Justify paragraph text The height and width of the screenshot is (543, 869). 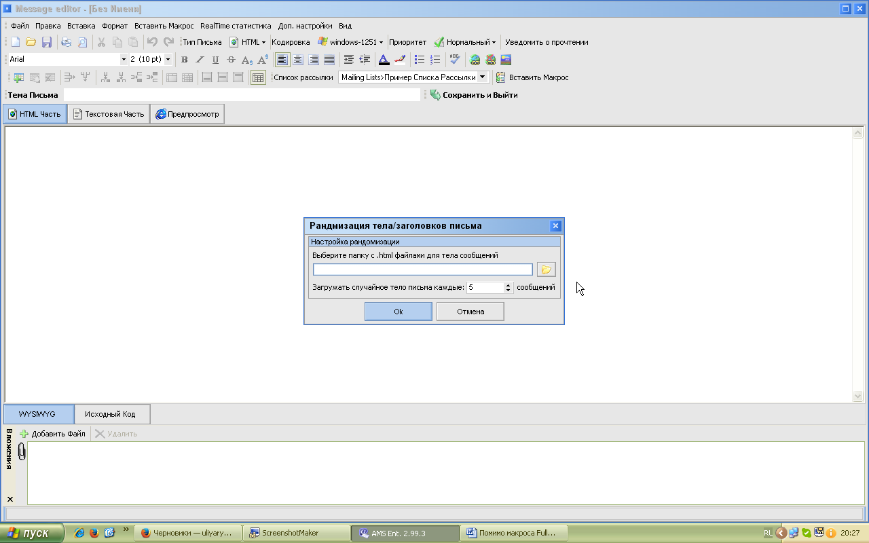(329, 60)
